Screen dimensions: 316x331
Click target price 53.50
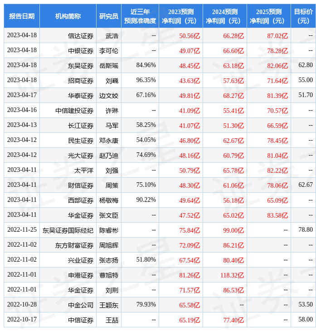click(306, 305)
